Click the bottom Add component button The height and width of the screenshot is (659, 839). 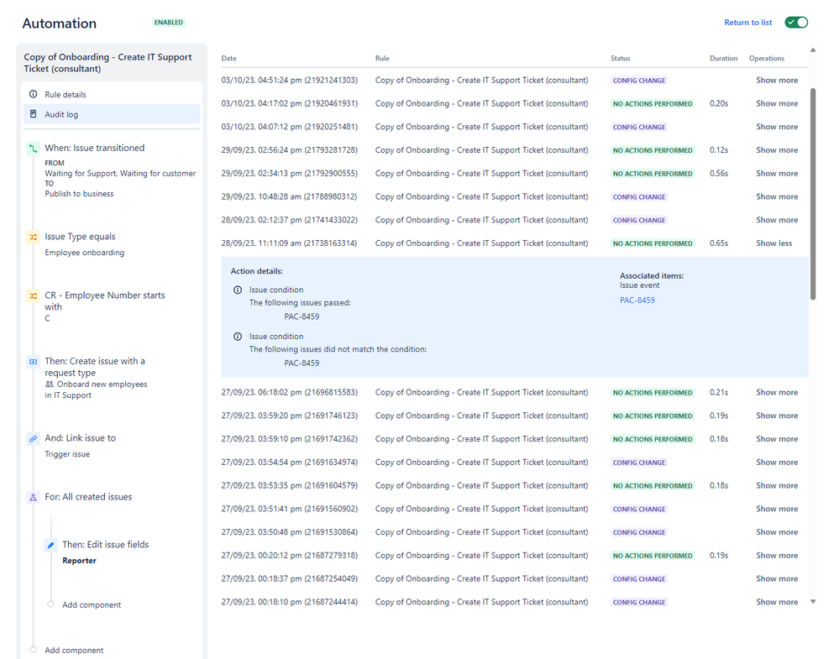(74, 651)
